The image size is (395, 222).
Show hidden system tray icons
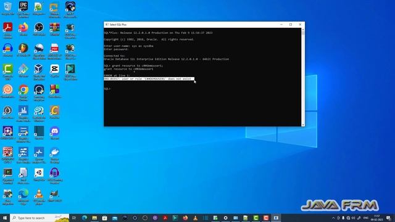333,218
